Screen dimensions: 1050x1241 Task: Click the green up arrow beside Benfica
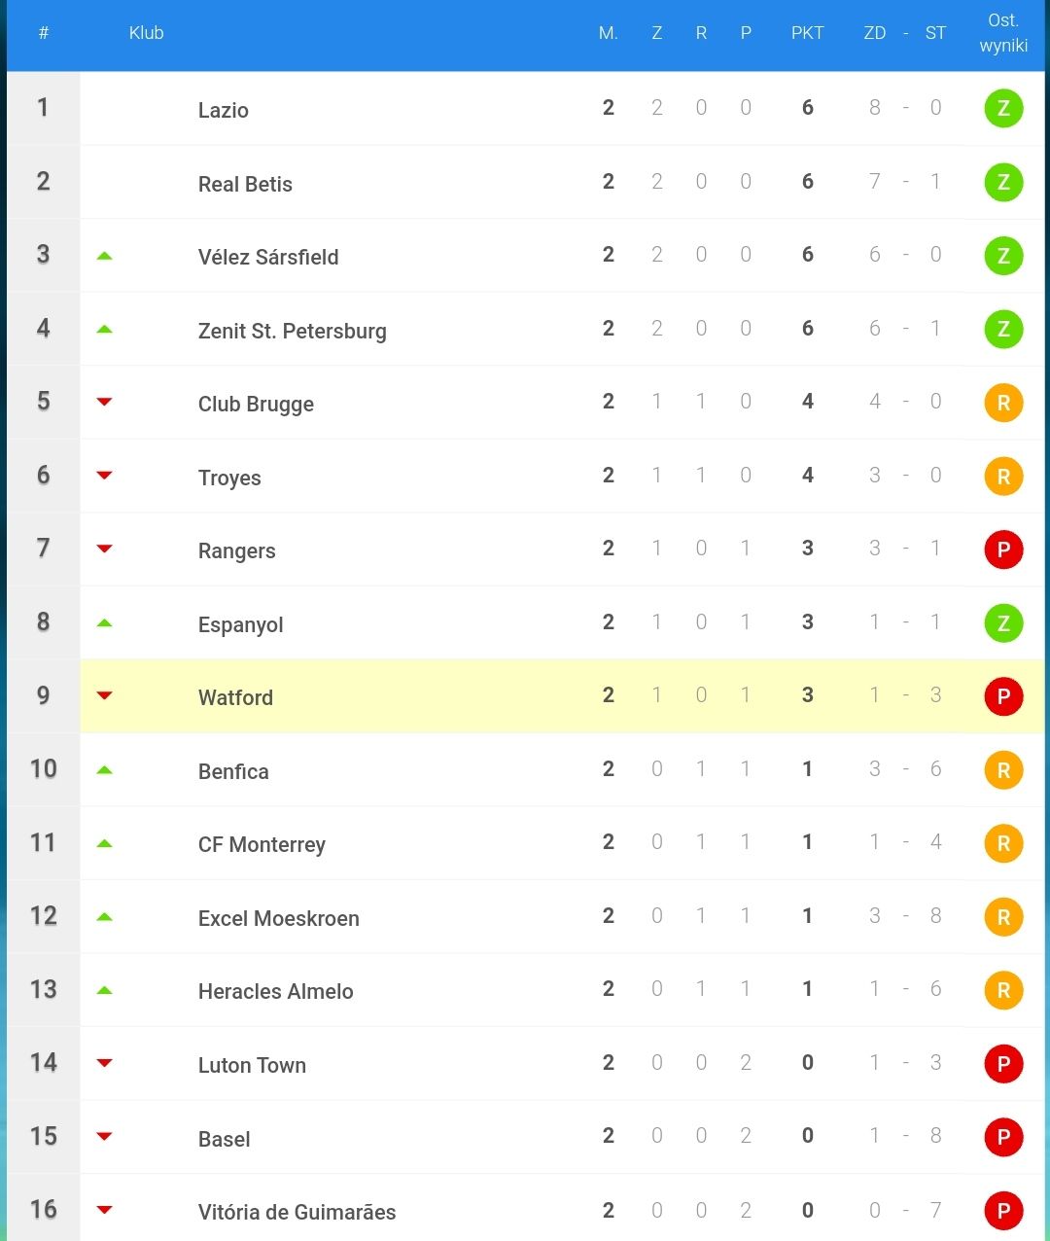pyautogui.click(x=105, y=770)
